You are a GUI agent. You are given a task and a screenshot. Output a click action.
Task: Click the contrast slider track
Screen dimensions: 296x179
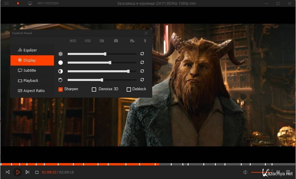click(102, 71)
